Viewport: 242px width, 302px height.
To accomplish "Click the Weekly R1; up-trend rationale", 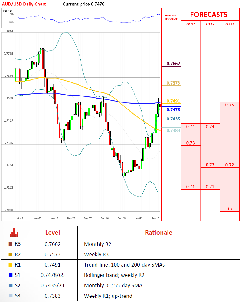I will [108, 296].
